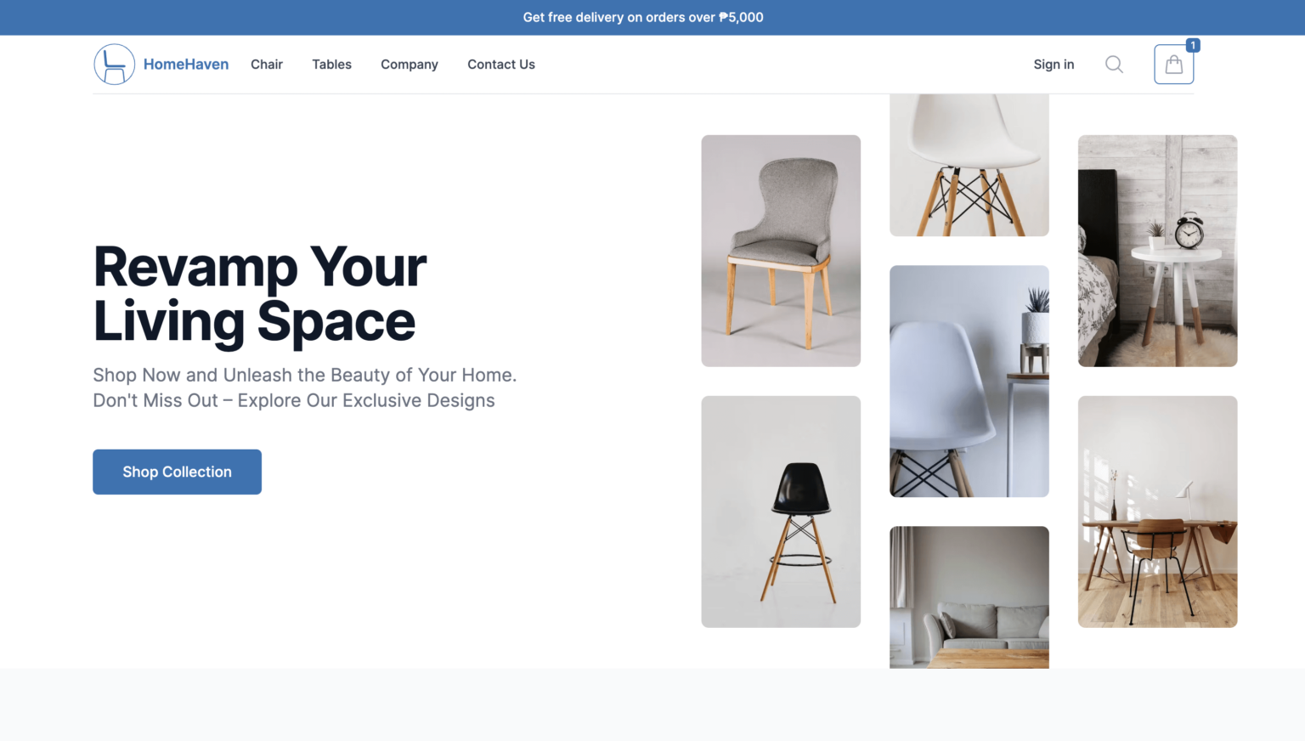The width and height of the screenshot is (1305, 741).
Task: Click the Shop Now and Unleash subtitle text
Action: (x=305, y=387)
